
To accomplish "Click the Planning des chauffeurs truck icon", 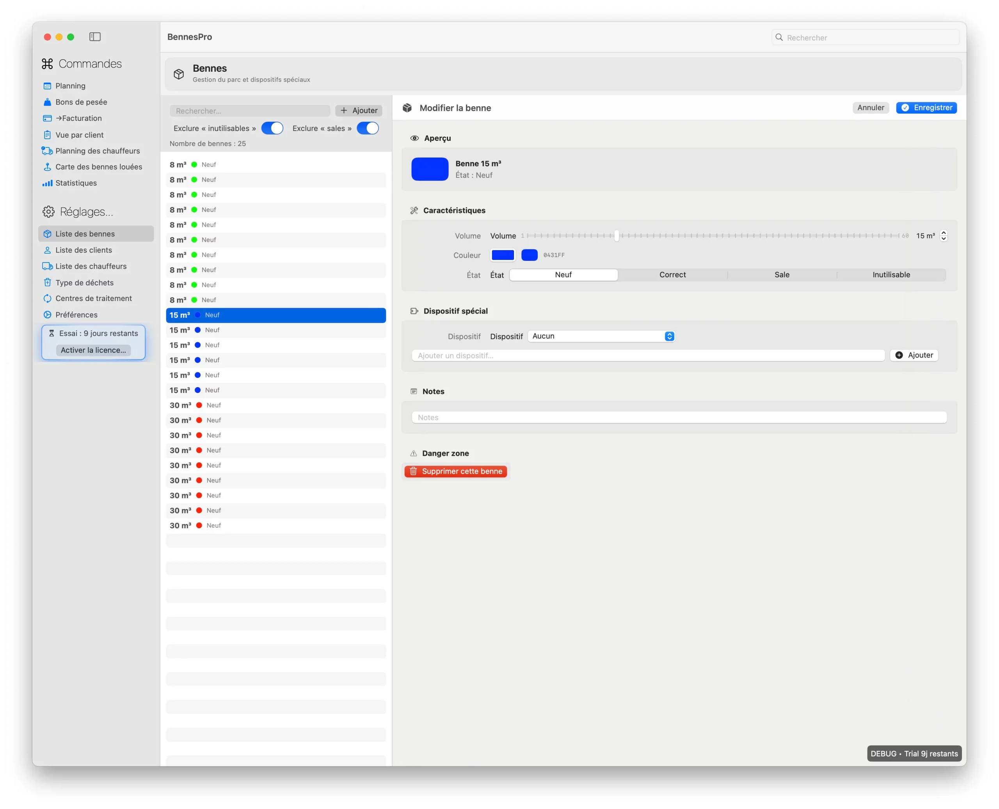I will [x=47, y=151].
